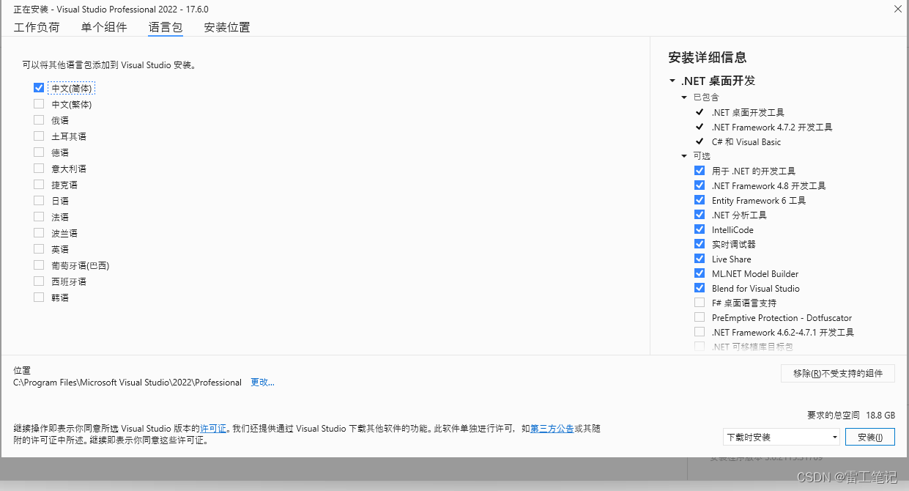Check the 波兰语 language pack
The image size is (909, 491).
[x=39, y=233]
